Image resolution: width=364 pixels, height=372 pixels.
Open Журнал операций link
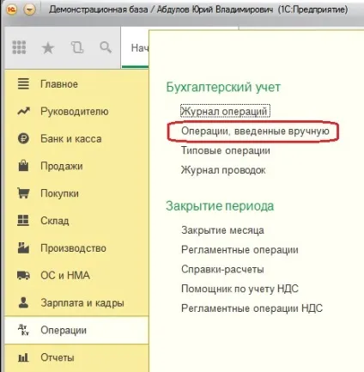click(x=225, y=112)
